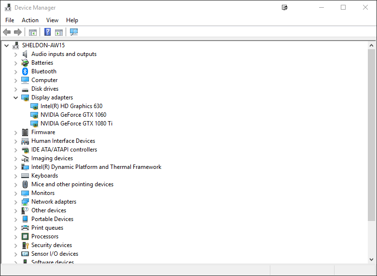The width and height of the screenshot is (377, 276).
Task: Select NVIDIA GeForce GTX 1080 Ti
Action: click(76, 124)
